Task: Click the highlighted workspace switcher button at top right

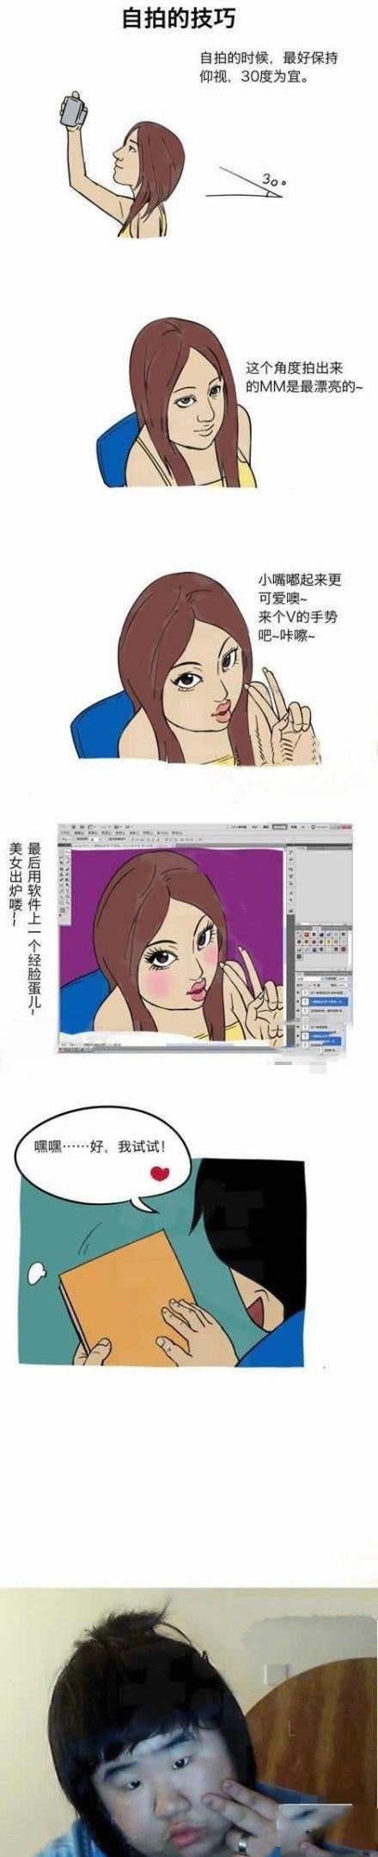Action: pos(280,826)
